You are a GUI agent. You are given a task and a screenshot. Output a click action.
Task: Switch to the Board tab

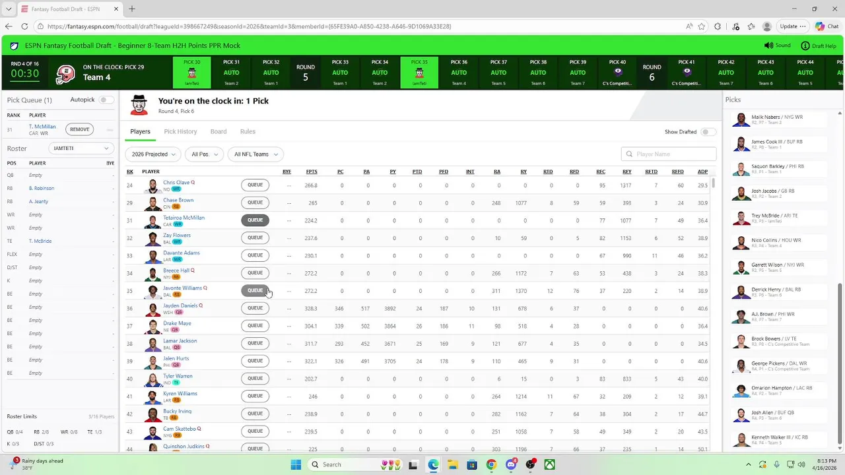(x=219, y=131)
